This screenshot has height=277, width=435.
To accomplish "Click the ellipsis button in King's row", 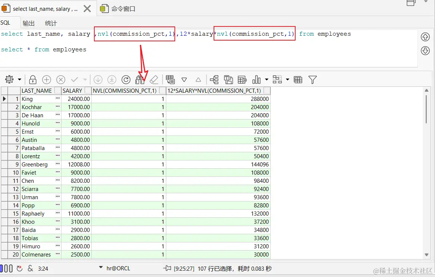I will [57, 99].
